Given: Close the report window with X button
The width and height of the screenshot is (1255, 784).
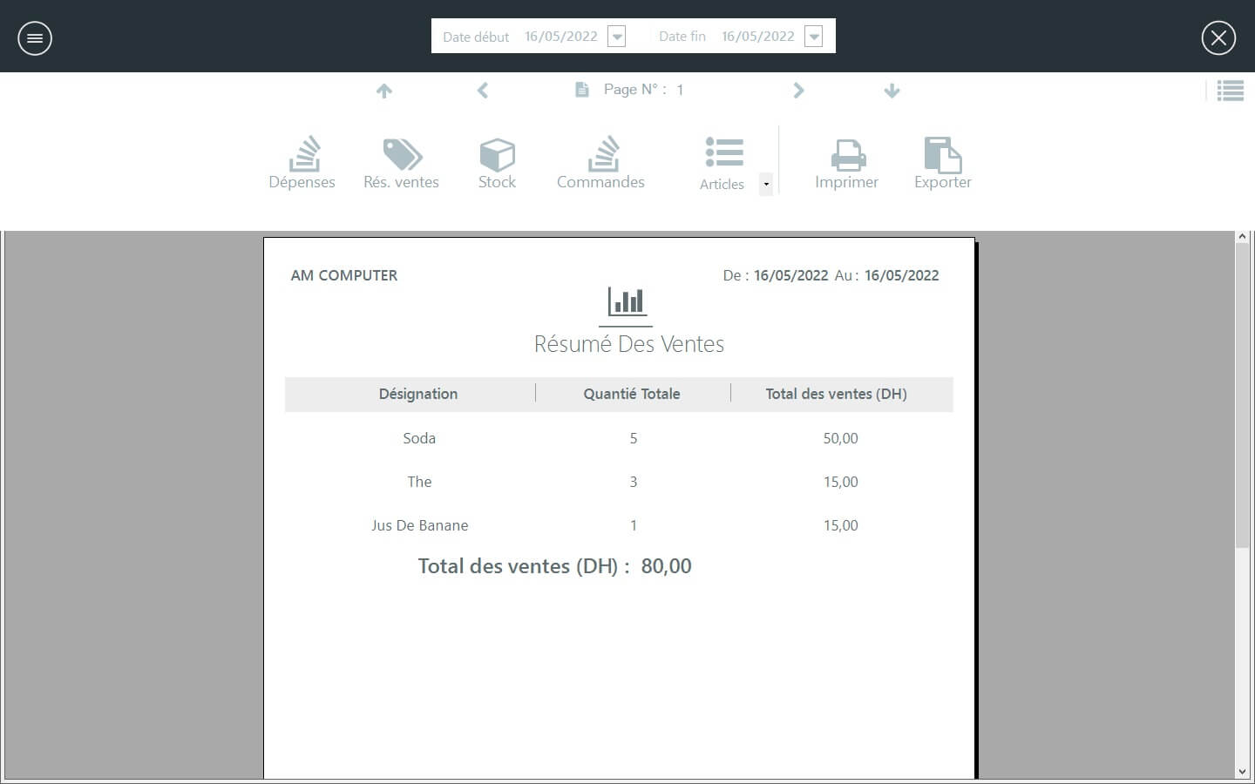Looking at the screenshot, I should click(x=1218, y=38).
